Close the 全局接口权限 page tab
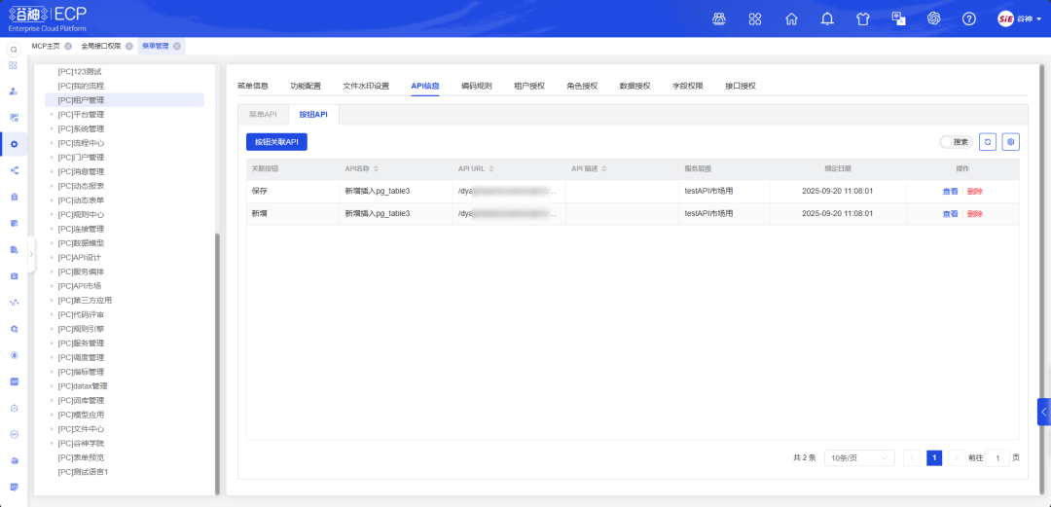The image size is (1051, 507). (128, 46)
